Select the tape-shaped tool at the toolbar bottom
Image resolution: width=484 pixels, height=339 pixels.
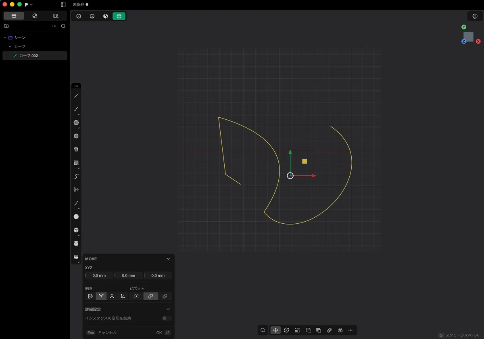[76, 257]
